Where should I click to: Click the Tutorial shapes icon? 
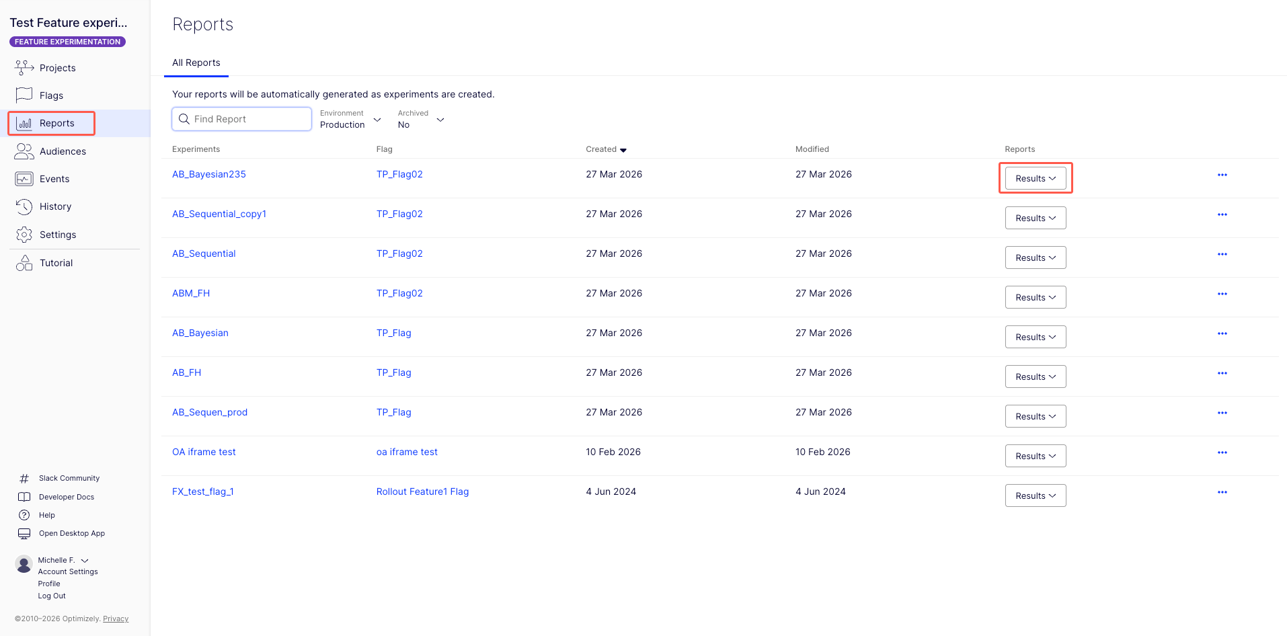click(x=24, y=263)
